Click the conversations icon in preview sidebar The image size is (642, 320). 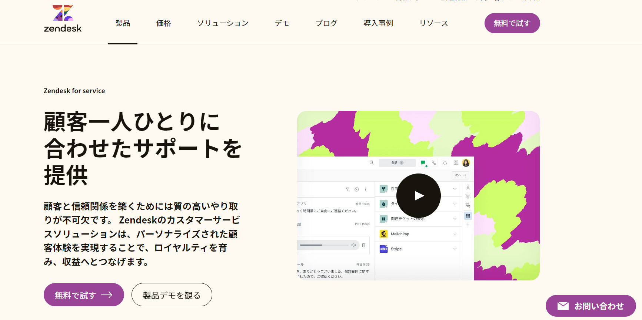(x=468, y=205)
